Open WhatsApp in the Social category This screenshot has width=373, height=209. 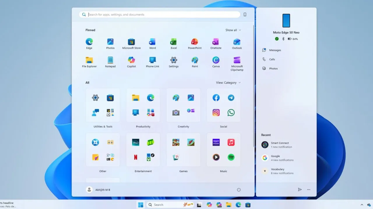pos(231,112)
